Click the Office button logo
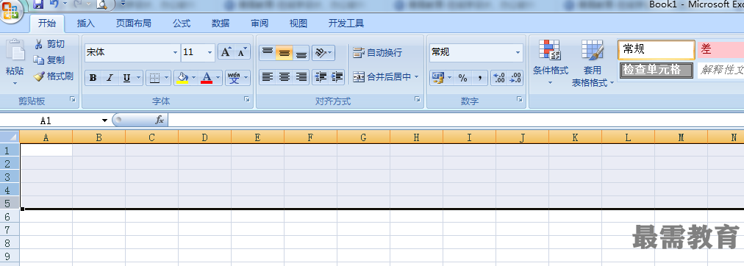This screenshot has width=744, height=266. (10, 10)
